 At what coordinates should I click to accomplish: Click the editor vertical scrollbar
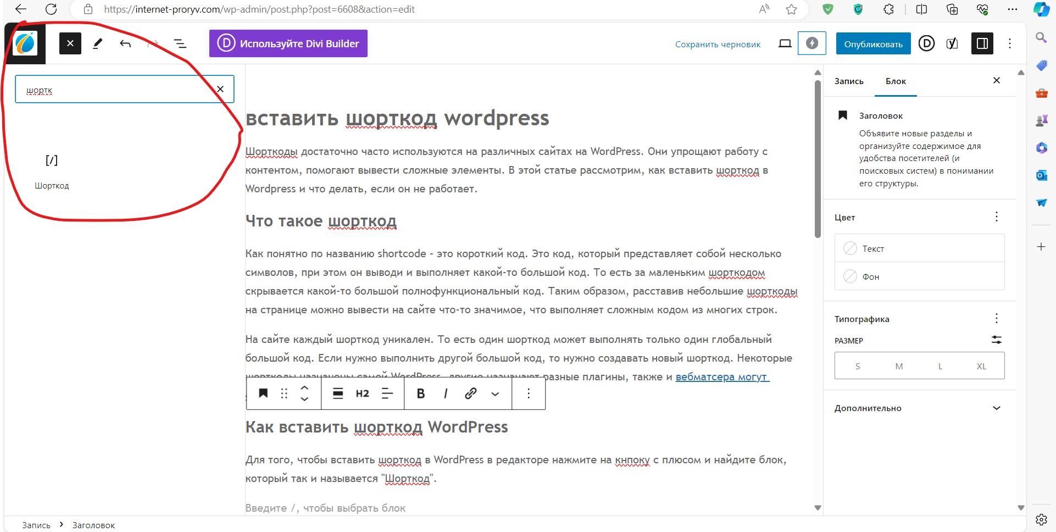[818, 159]
